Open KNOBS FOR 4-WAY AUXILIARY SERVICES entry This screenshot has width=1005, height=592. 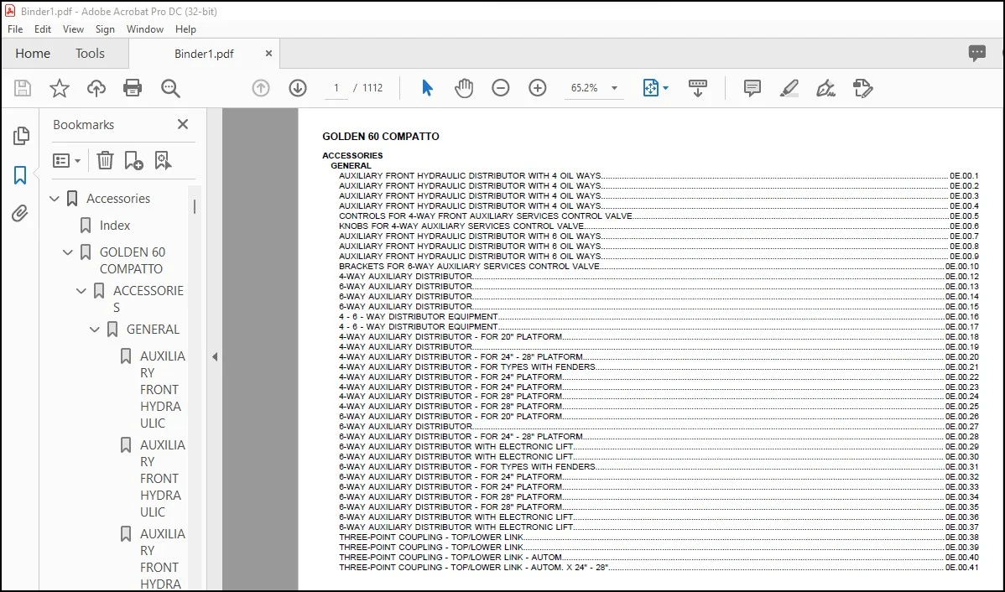pos(659,226)
